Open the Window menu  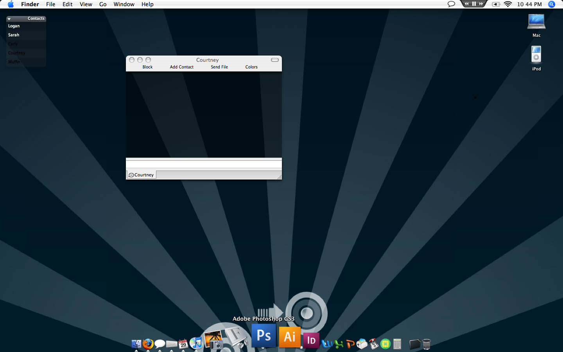pos(124,4)
